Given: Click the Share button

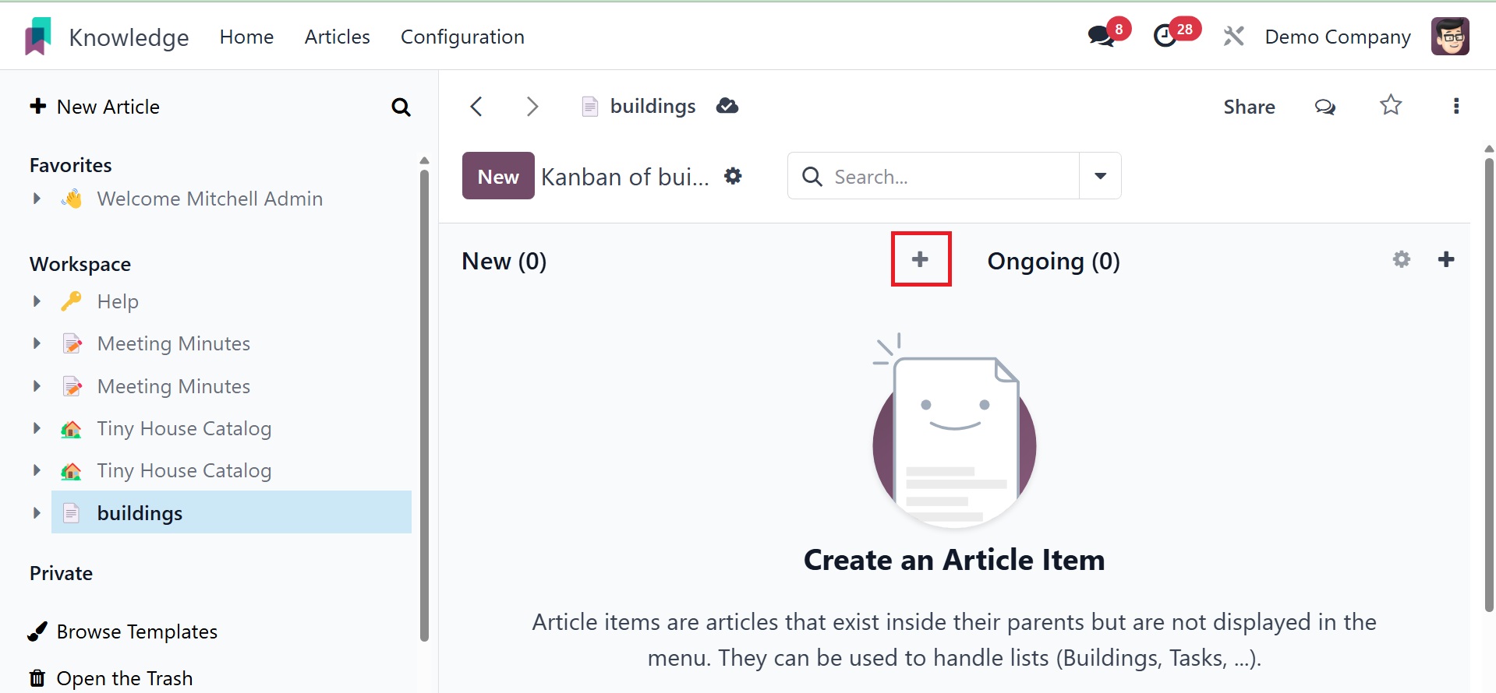Looking at the screenshot, I should (1249, 107).
